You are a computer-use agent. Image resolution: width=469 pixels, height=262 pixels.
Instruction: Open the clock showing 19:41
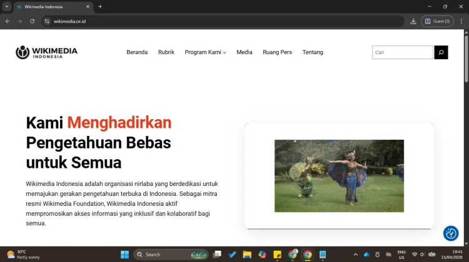pyautogui.click(x=451, y=255)
